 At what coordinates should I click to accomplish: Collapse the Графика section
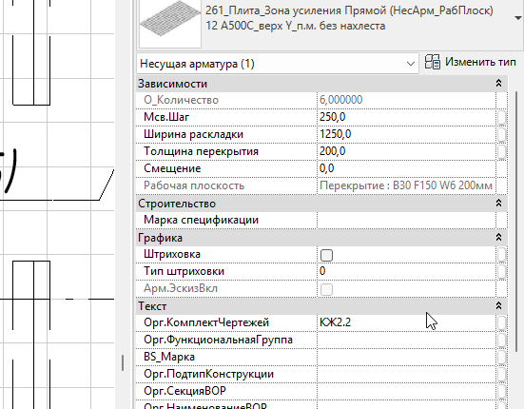pyautogui.click(x=498, y=237)
